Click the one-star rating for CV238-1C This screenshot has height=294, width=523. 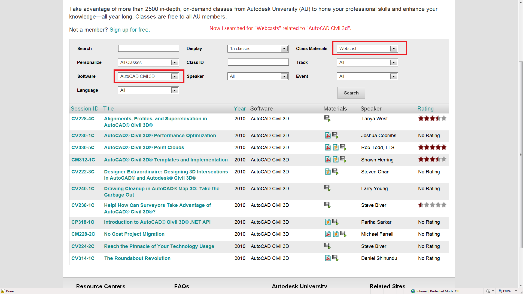click(x=432, y=205)
